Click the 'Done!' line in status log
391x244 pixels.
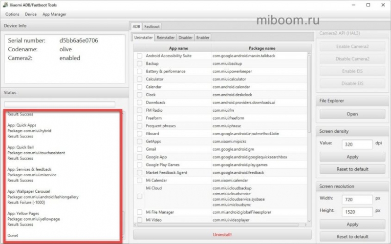point(13,235)
